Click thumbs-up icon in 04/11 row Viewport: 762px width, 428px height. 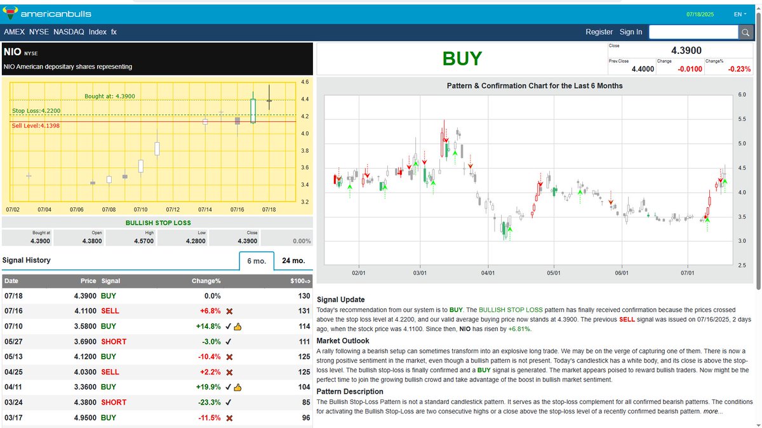(237, 386)
